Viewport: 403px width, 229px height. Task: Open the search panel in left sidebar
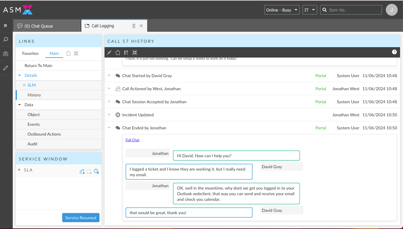coord(6,39)
